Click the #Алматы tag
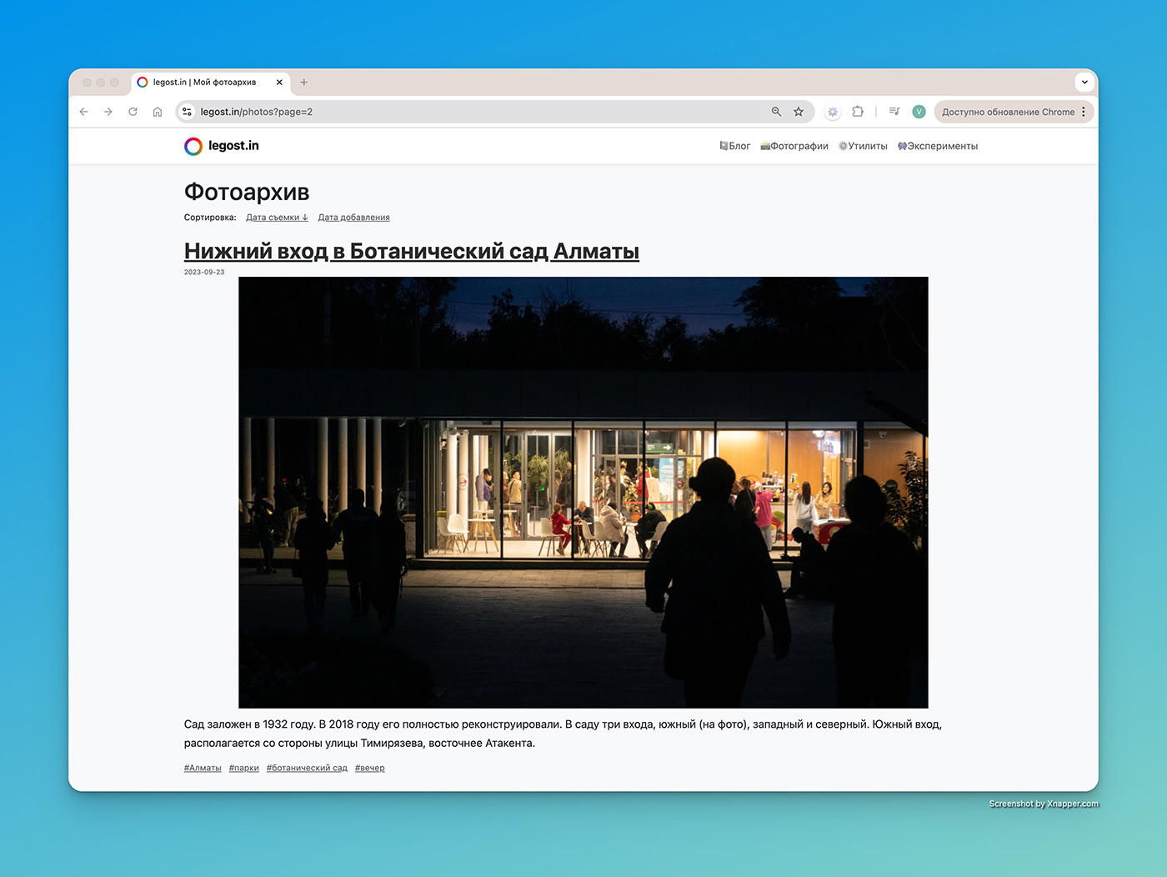The width and height of the screenshot is (1167, 877). click(203, 768)
